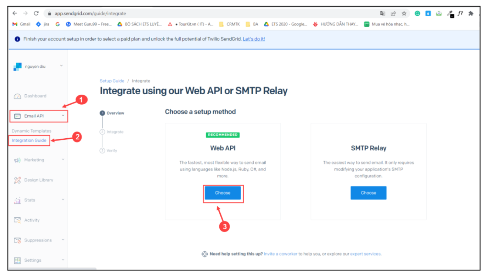Open Dashboard in the sidebar
The width and height of the screenshot is (488, 277).
pyautogui.click(x=35, y=96)
